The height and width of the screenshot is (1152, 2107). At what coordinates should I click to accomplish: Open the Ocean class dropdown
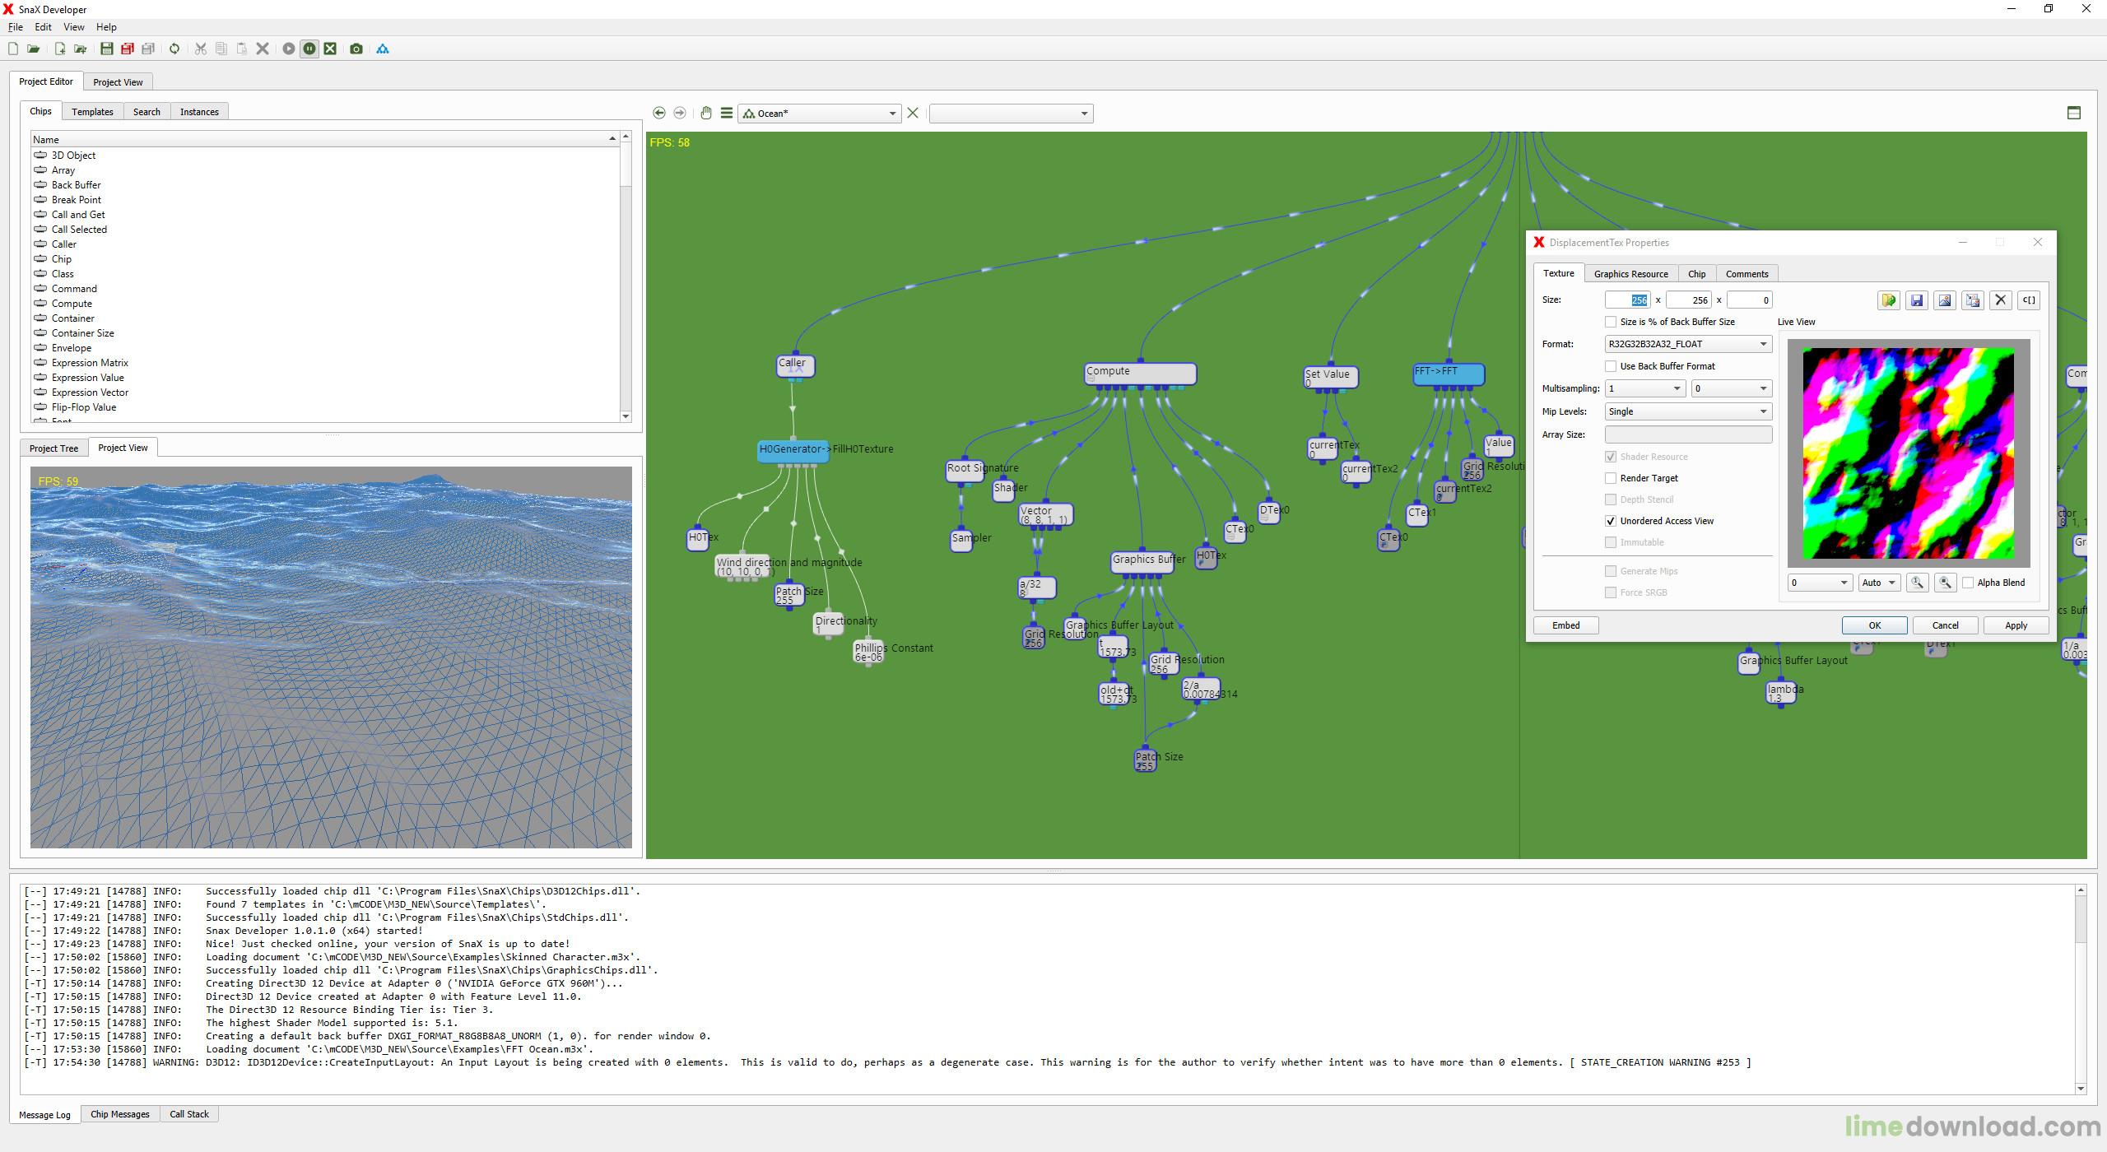pyautogui.click(x=820, y=114)
